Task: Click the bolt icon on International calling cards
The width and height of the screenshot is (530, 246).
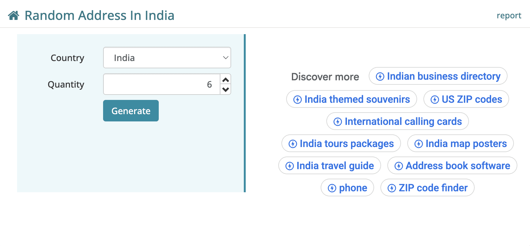Action: pyautogui.click(x=337, y=122)
